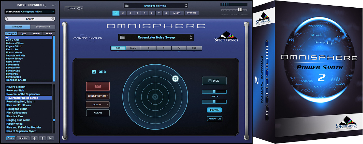This screenshot has width=363, height=144.
Task: Adjust the slider above the INERTIA button
Action: coord(214,102)
